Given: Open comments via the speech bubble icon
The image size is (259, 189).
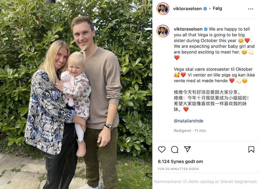Looking at the screenshot, I should pyautogui.click(x=175, y=150).
